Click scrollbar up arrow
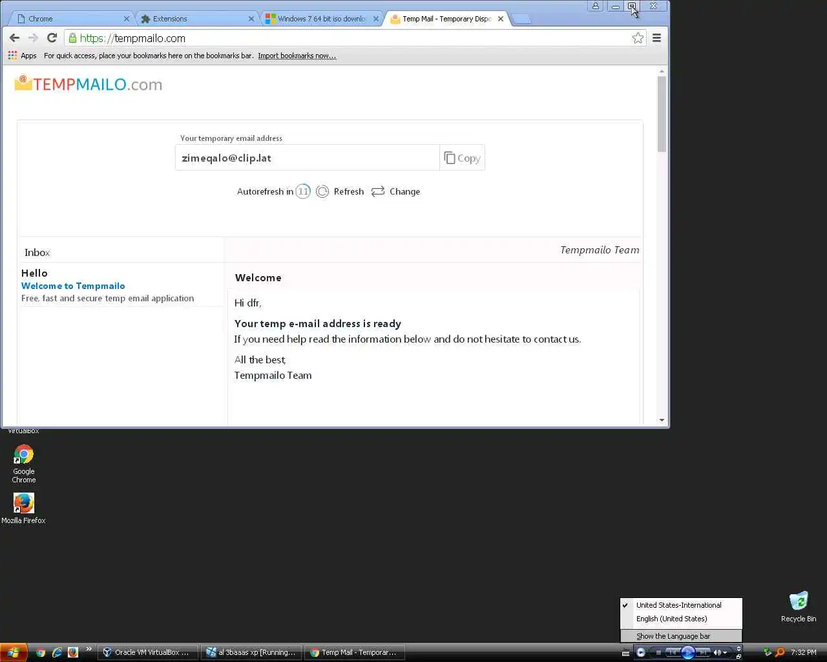 [x=662, y=70]
